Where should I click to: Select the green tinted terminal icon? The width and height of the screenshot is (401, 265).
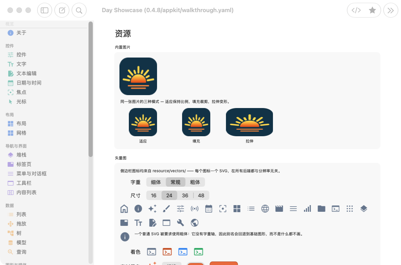tap(199, 252)
